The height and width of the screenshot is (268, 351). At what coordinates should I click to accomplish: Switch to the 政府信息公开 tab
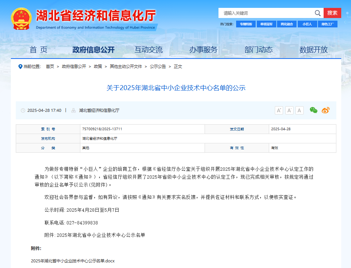[94, 49]
